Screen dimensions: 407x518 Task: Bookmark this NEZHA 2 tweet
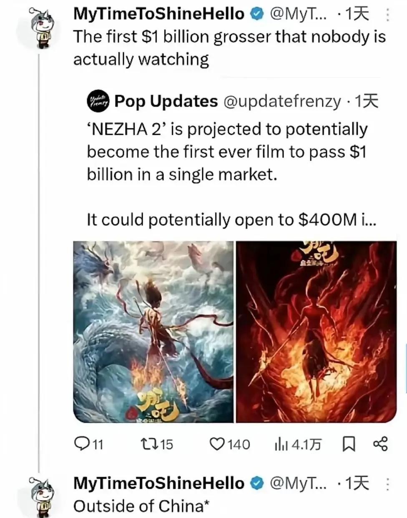pos(349,444)
